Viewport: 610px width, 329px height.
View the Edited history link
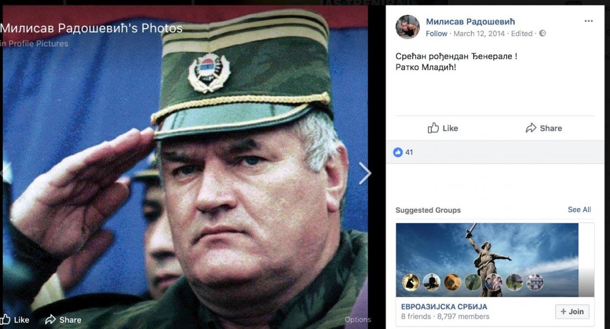click(522, 33)
